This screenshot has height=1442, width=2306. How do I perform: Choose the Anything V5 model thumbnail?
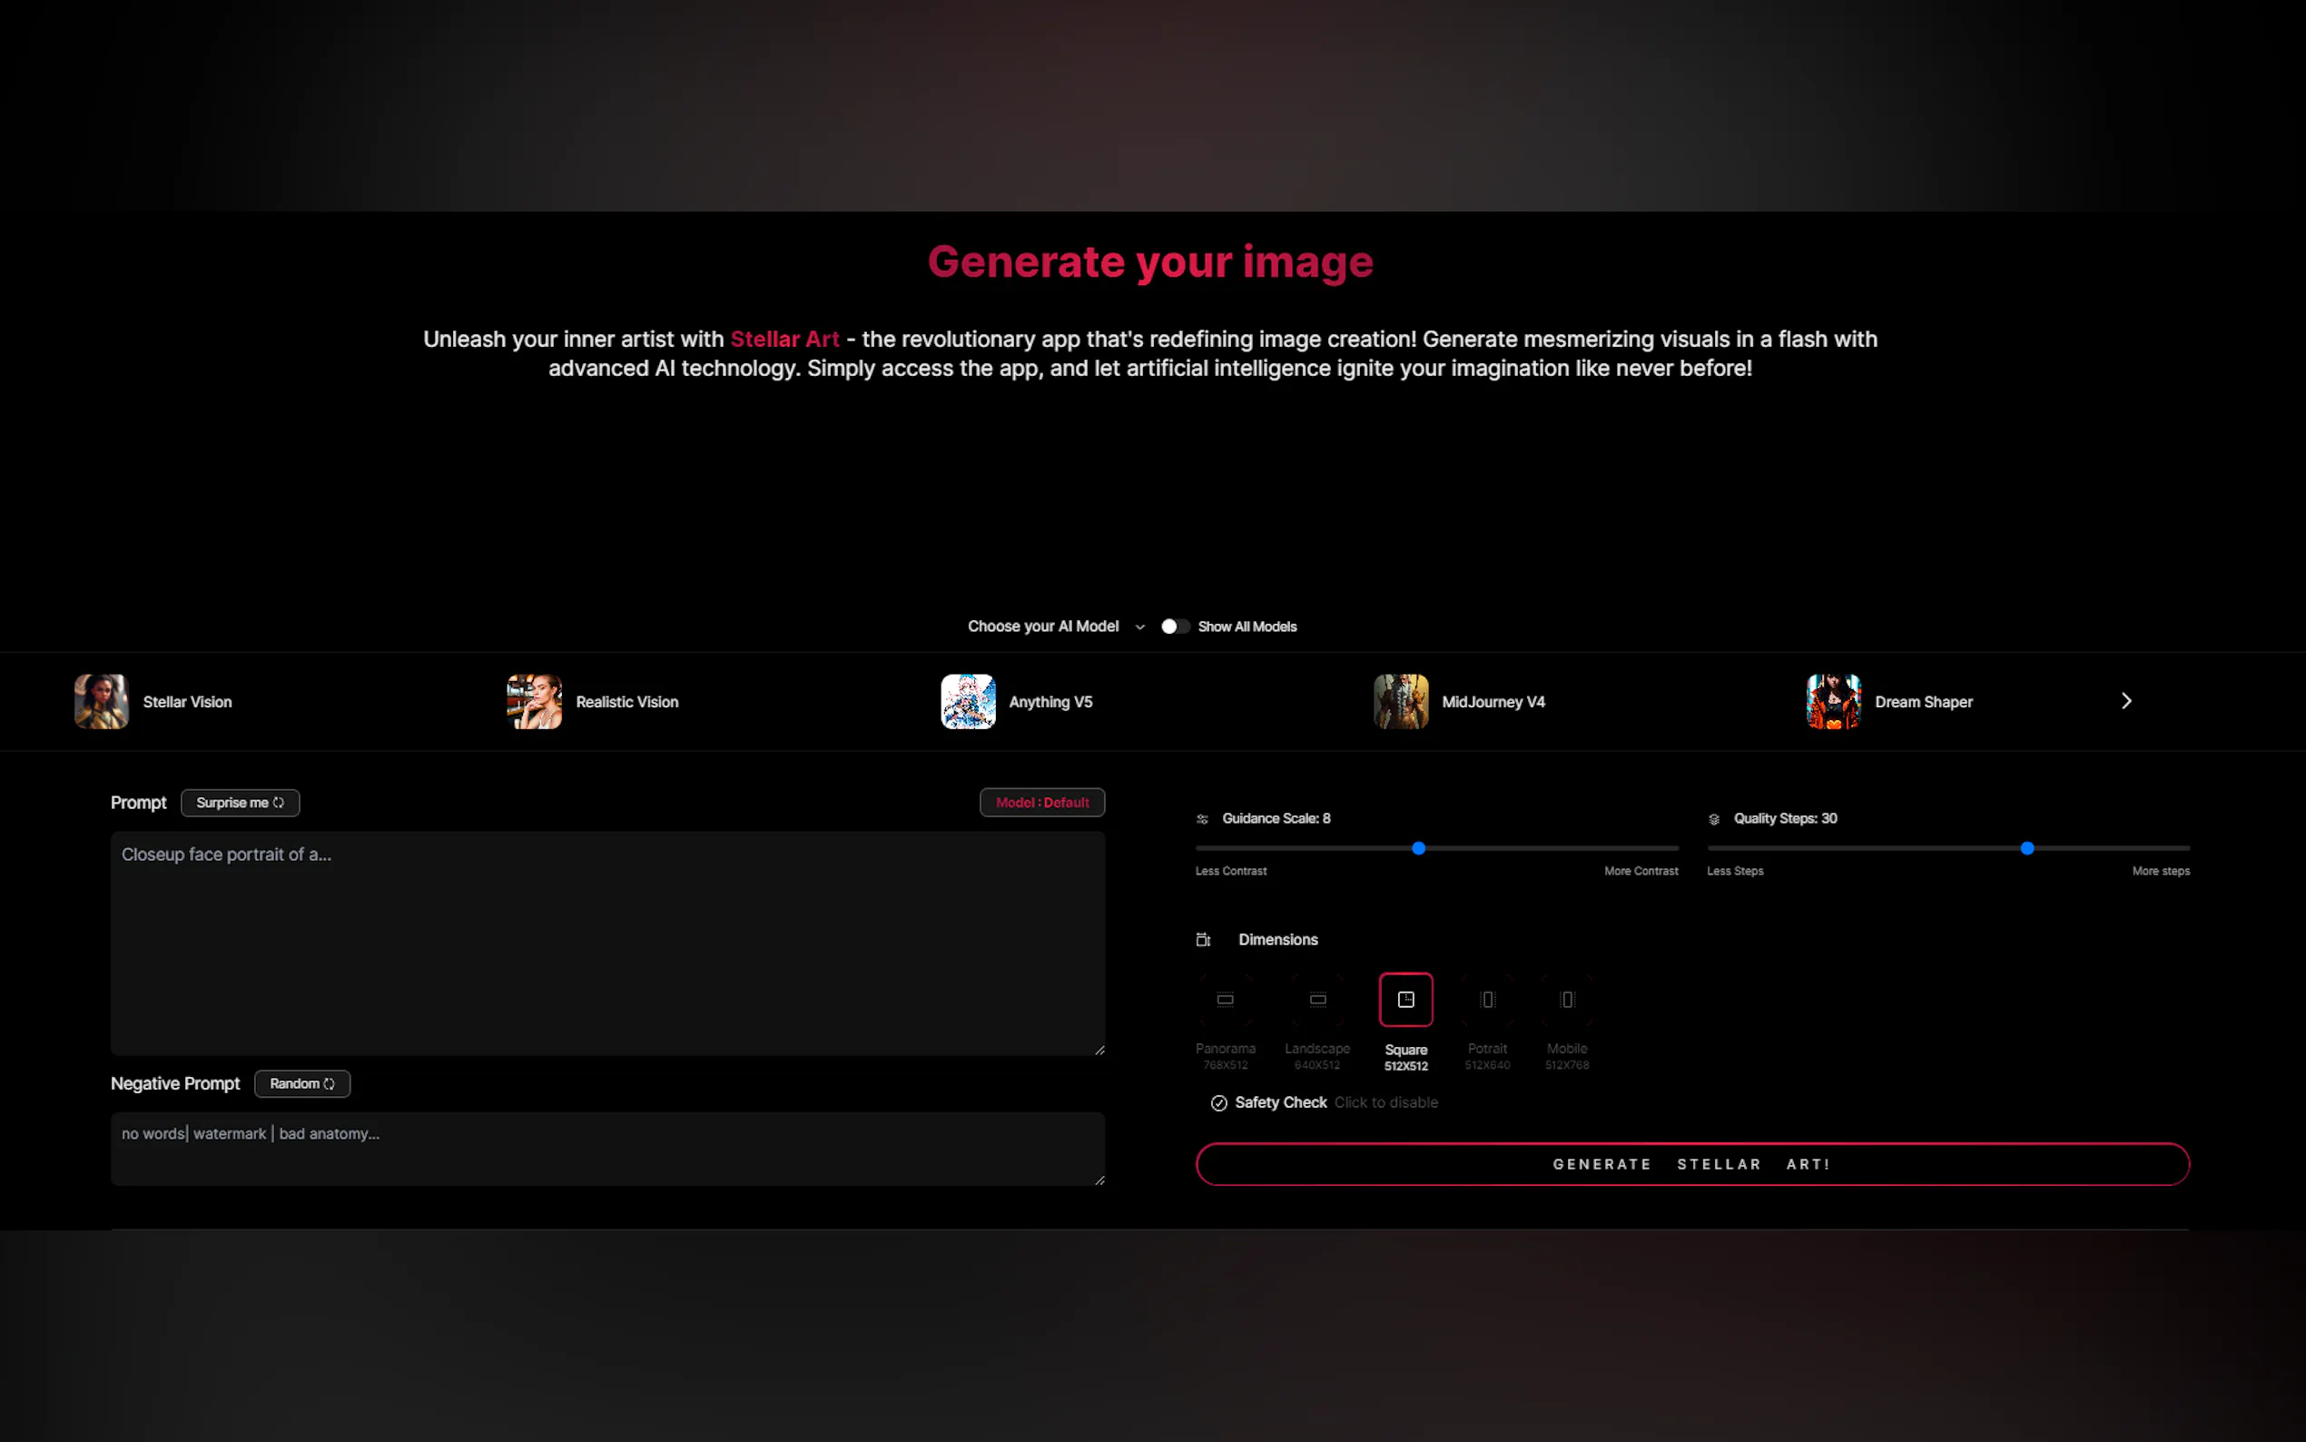click(x=968, y=701)
